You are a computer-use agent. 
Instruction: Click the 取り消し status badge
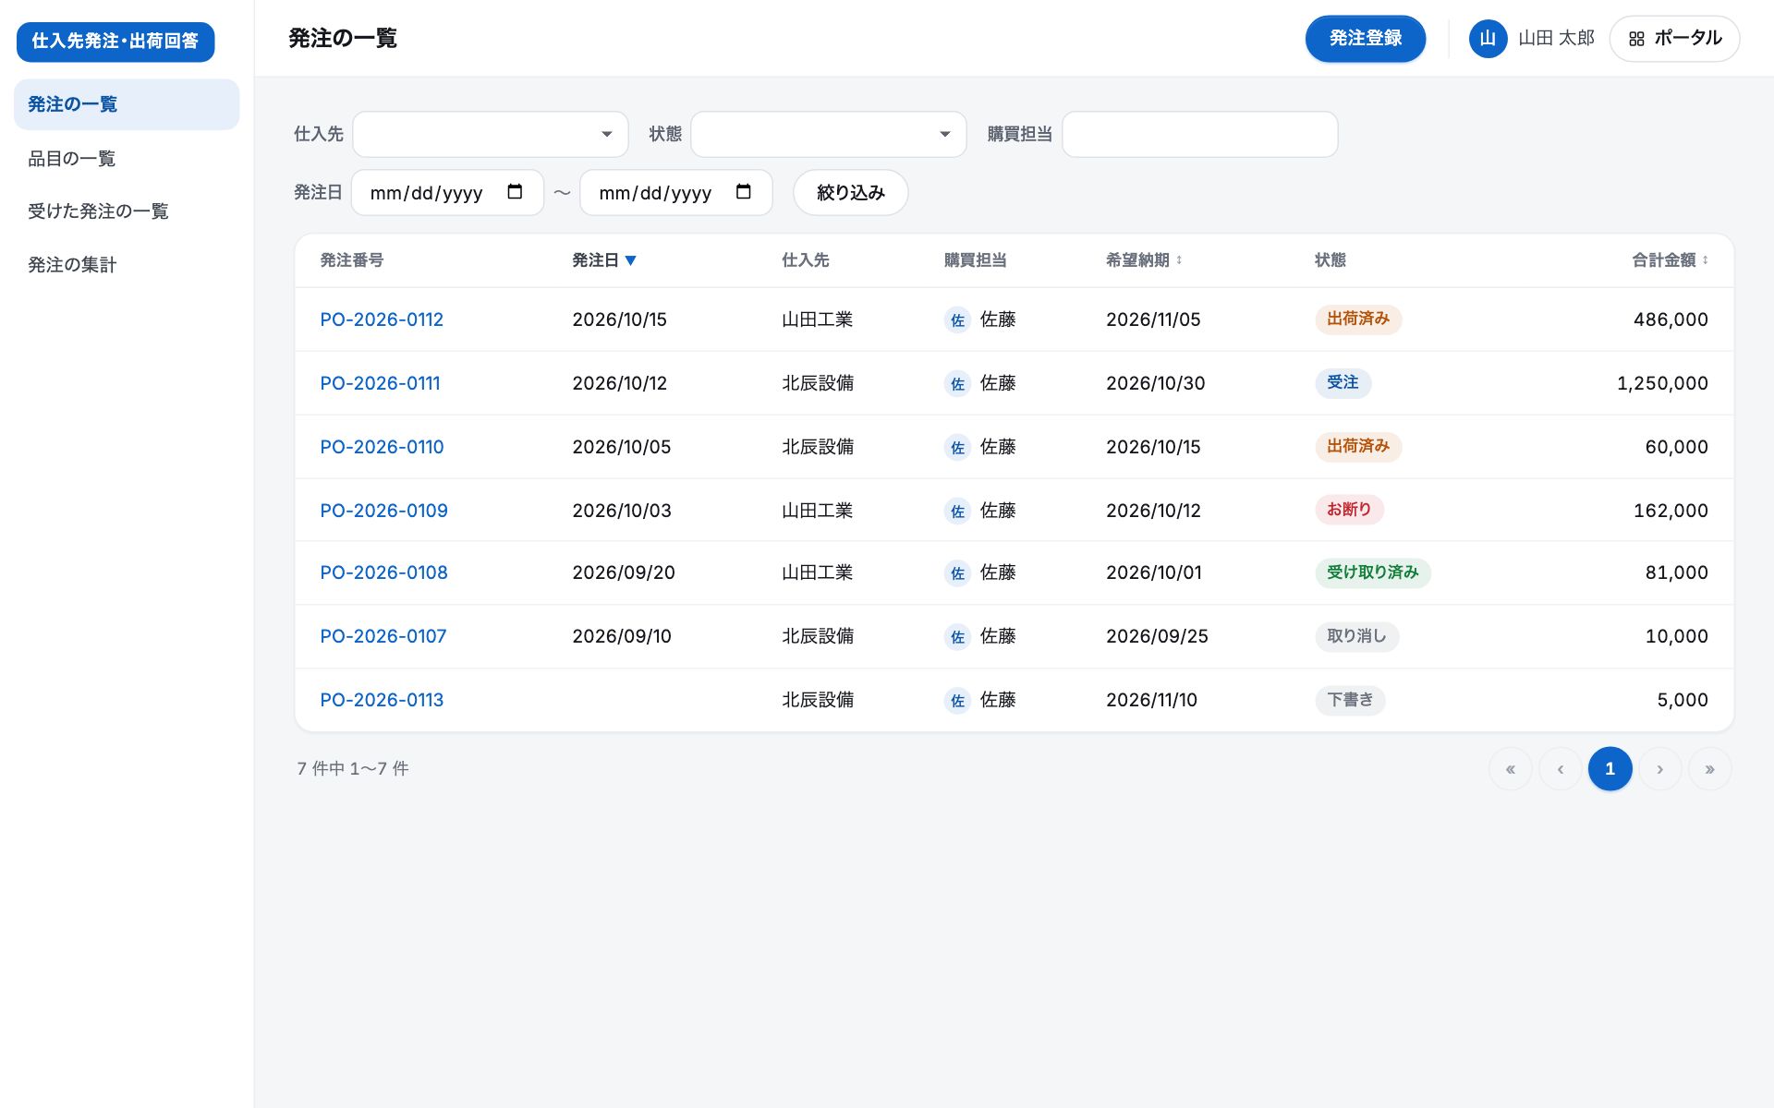pos(1356,636)
